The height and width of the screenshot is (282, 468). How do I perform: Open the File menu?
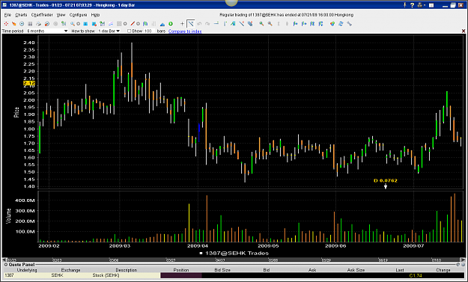pyautogui.click(x=7, y=15)
